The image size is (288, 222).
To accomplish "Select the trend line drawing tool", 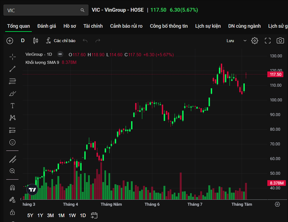I will (12, 69).
